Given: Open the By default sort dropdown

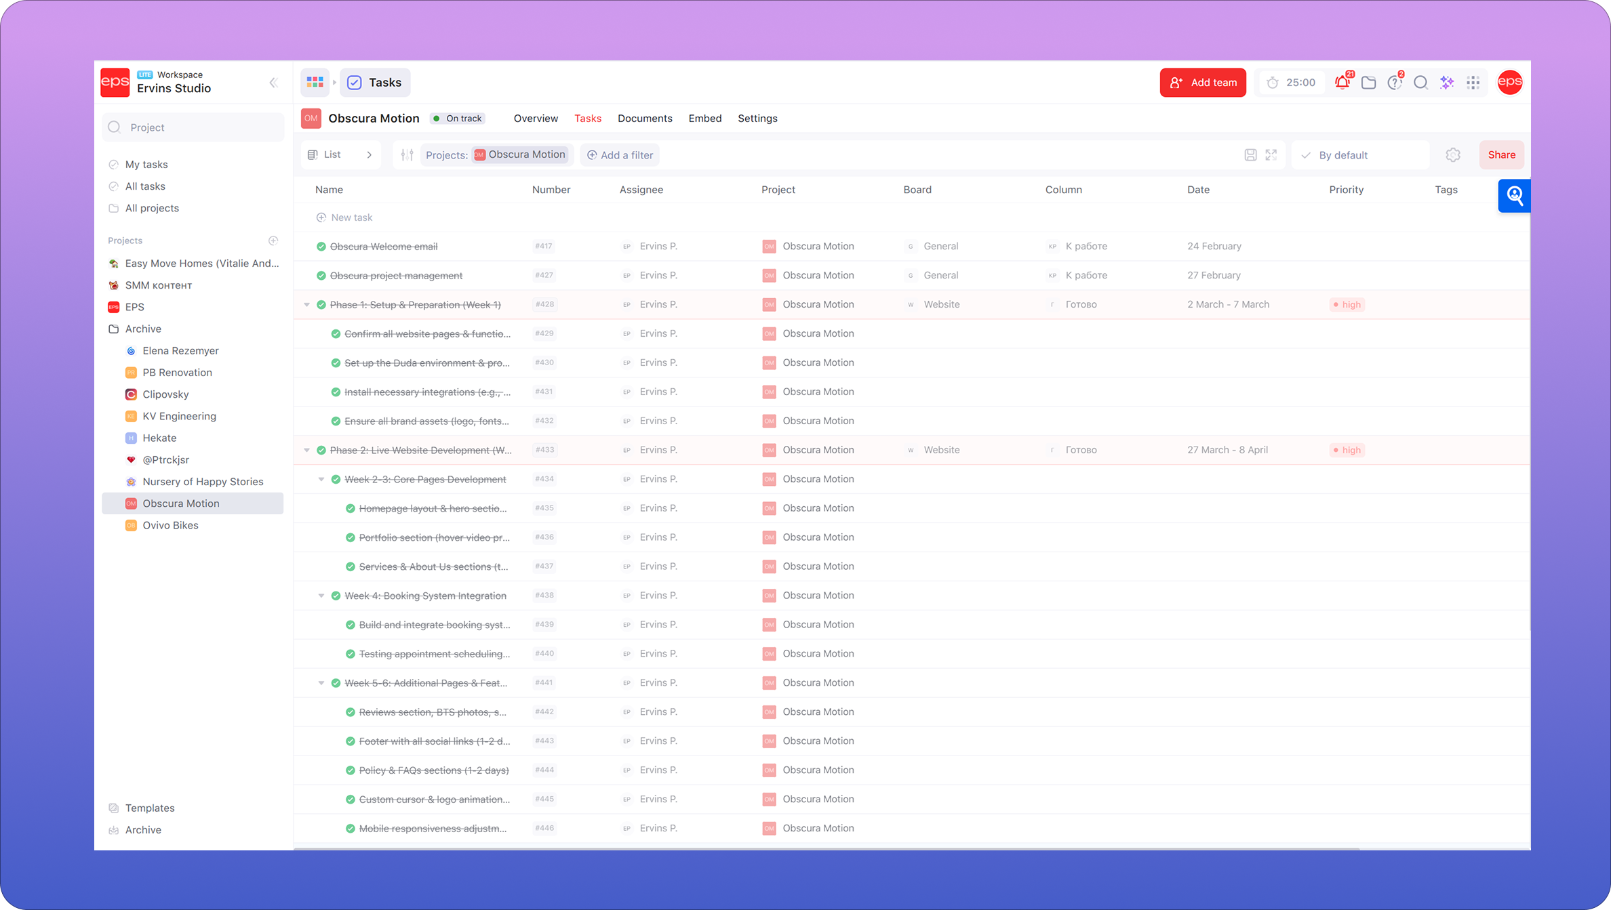Looking at the screenshot, I should pyautogui.click(x=1360, y=155).
